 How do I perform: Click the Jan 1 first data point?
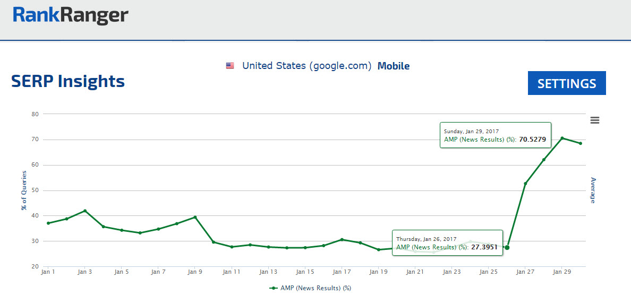tap(48, 223)
